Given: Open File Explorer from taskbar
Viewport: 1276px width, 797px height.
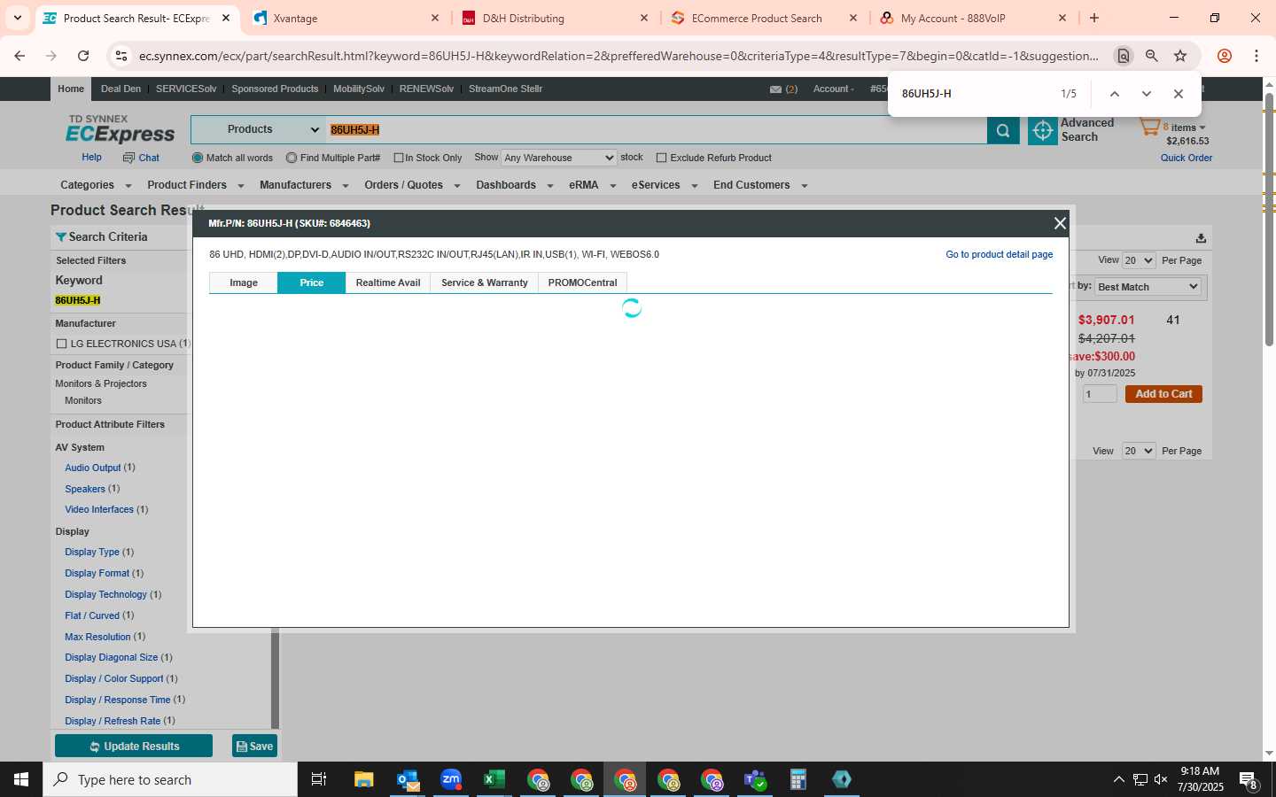Looking at the screenshot, I should pos(364,779).
